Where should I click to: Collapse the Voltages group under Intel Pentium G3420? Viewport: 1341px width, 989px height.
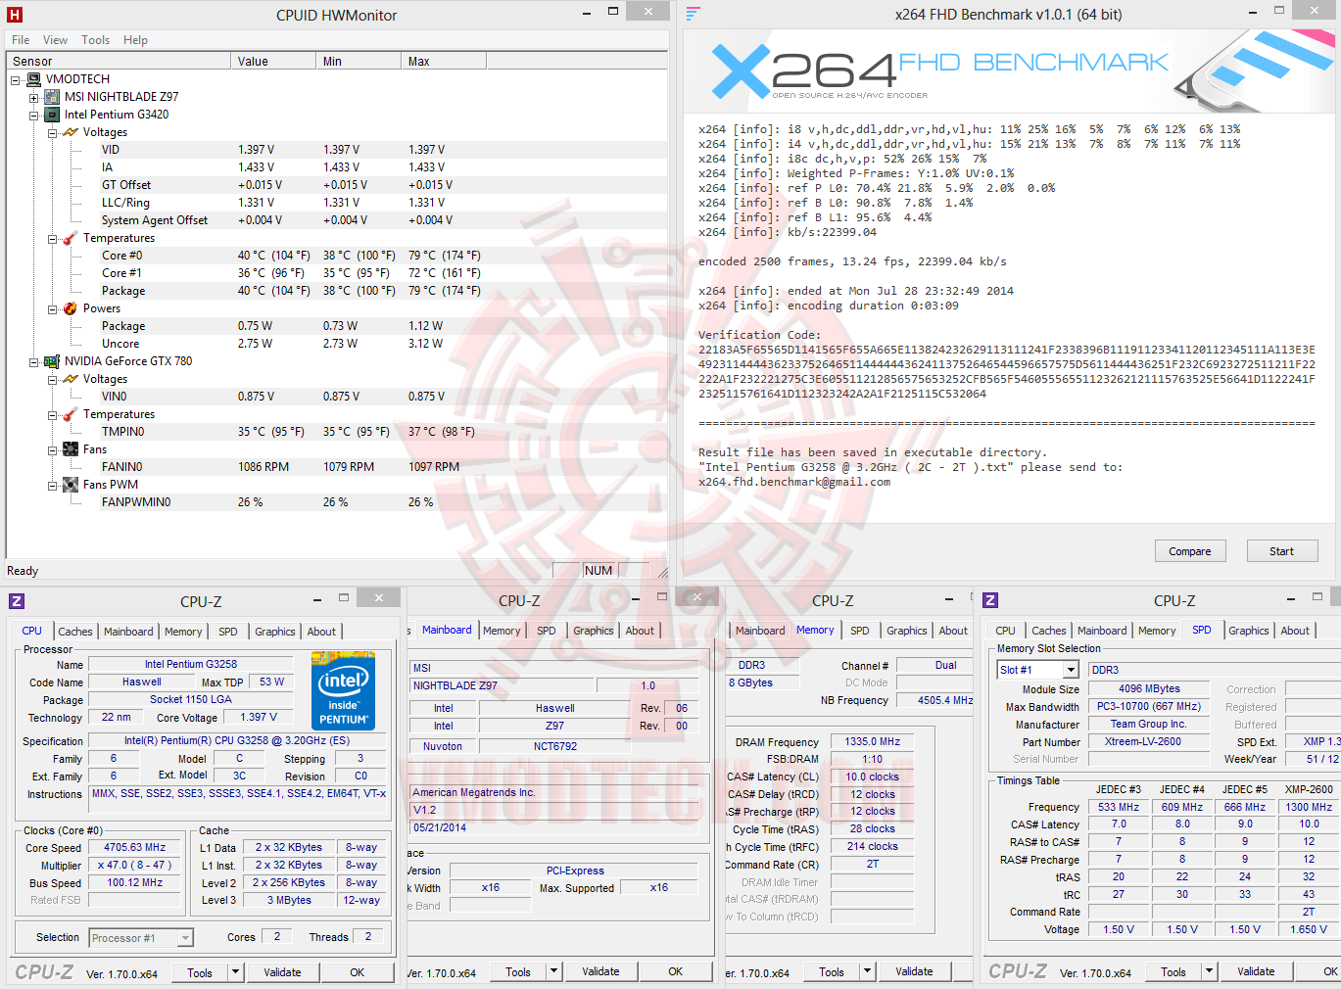click(53, 132)
